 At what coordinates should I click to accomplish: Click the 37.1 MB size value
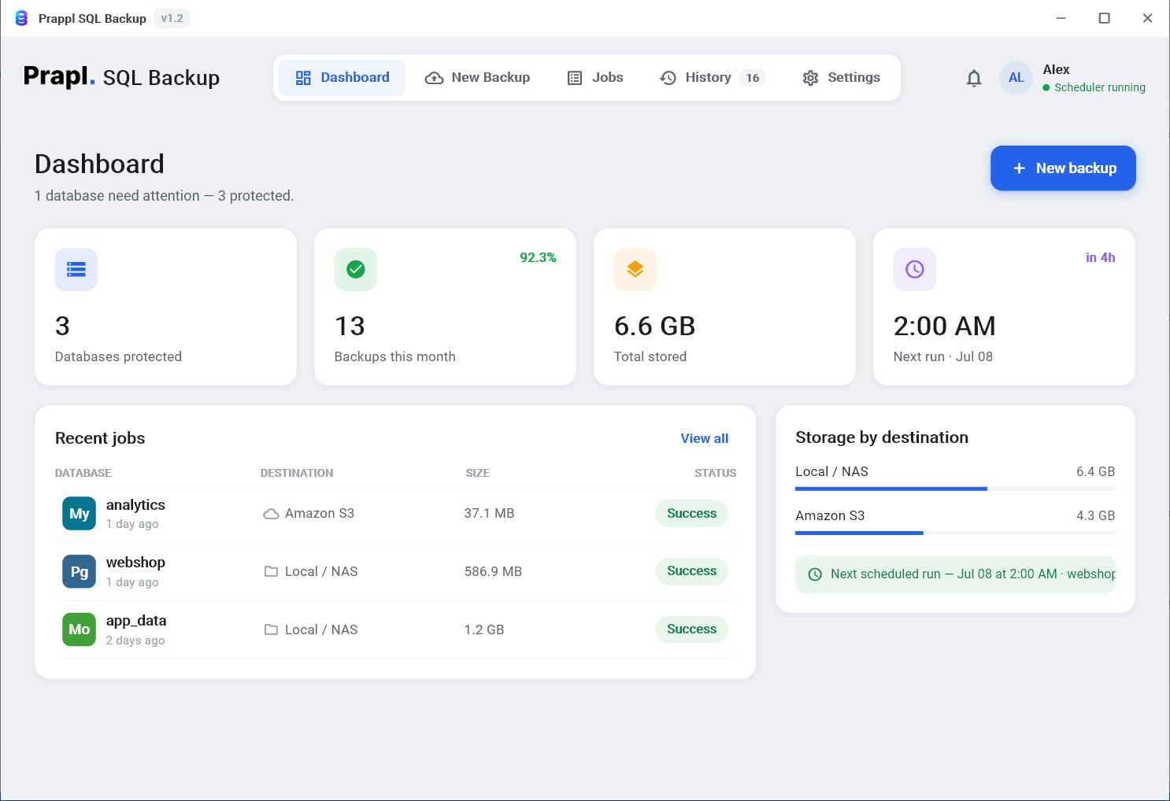tap(489, 514)
